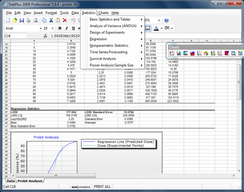Image resolution: width=244 pixels, height=192 pixels.
Task: Toggle underline formatting
Action: pyautogui.click(x=73, y=28)
